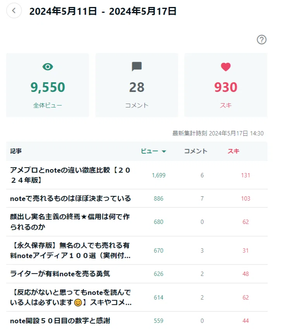Open article noteで売れるものはほぼ決まっている

pyautogui.click(x=70, y=198)
